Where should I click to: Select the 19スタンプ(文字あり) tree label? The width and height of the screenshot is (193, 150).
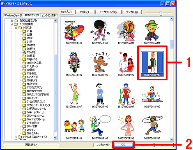click(x=38, y=95)
